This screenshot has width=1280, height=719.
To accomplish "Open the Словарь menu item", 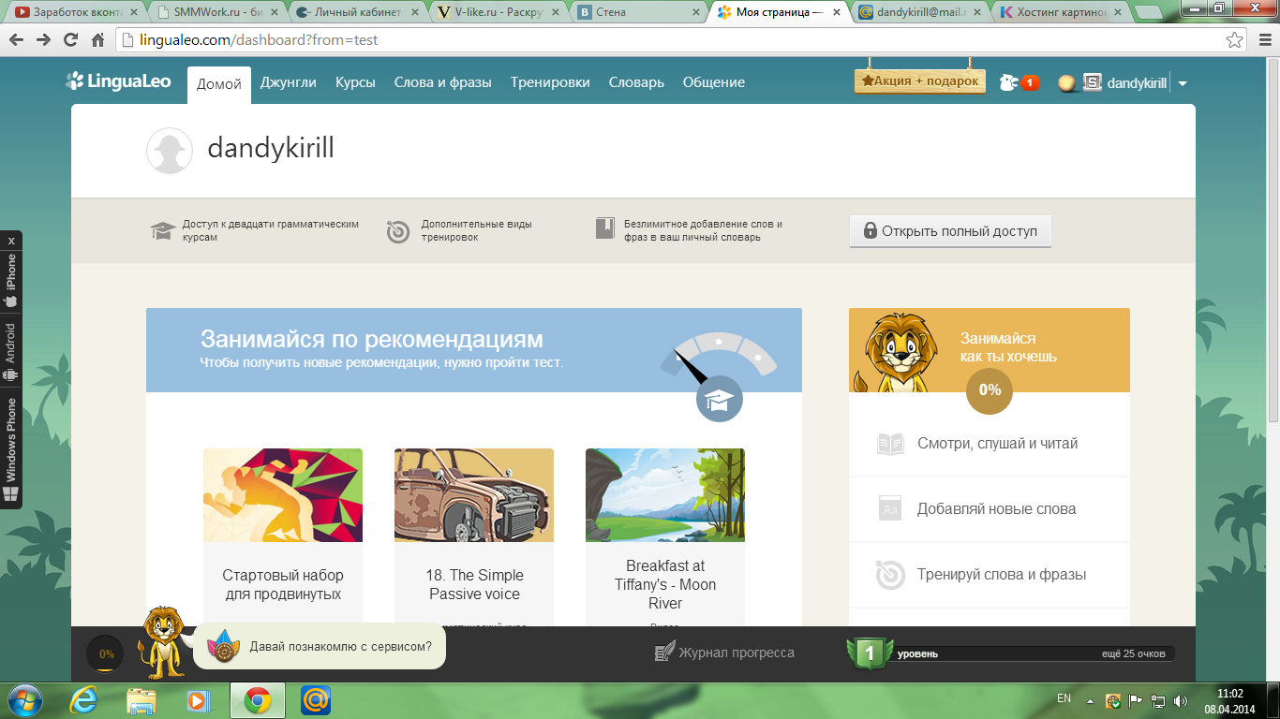I will (x=636, y=82).
